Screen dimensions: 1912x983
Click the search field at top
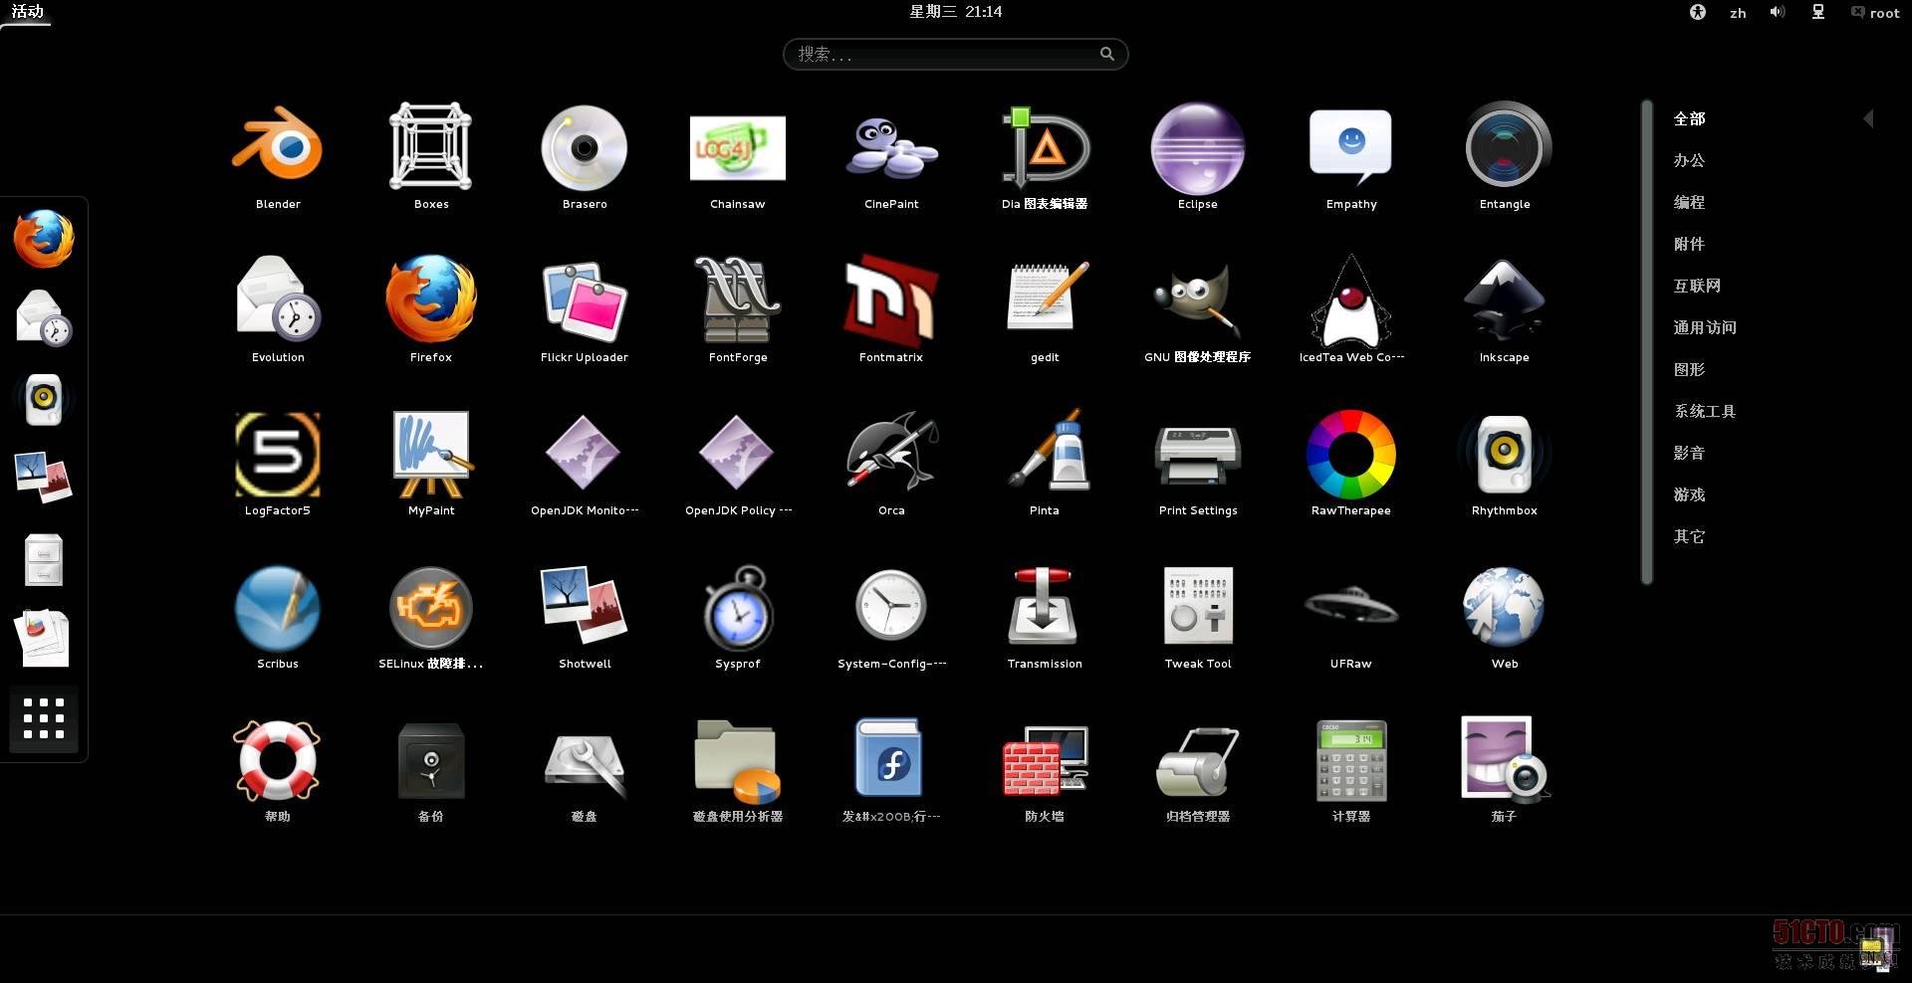(955, 54)
